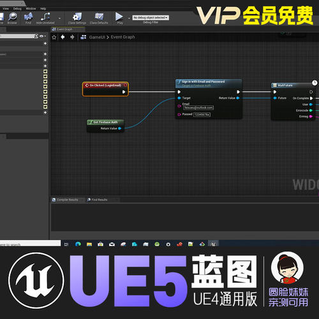This screenshot has width=319, height=319.
Task: Click the exec output pin of On Clicked node
Action: coord(124,92)
